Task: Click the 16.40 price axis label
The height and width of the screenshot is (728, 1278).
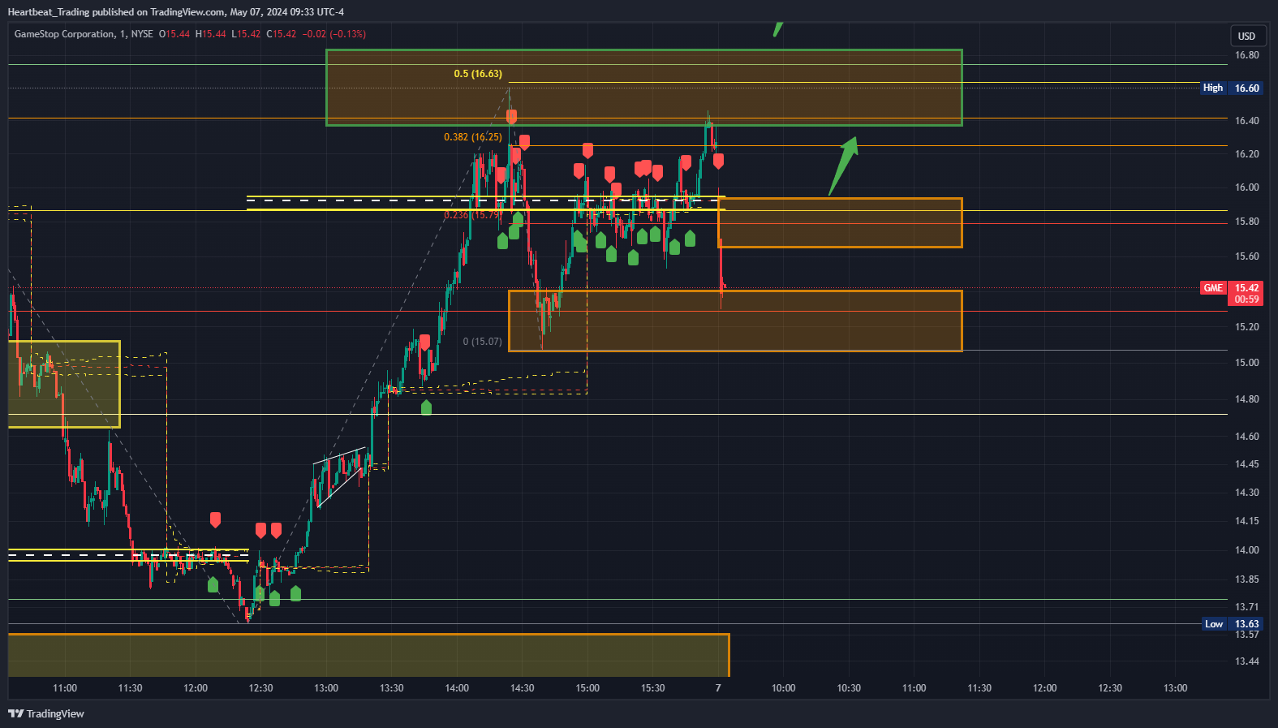Action: pyautogui.click(x=1247, y=121)
